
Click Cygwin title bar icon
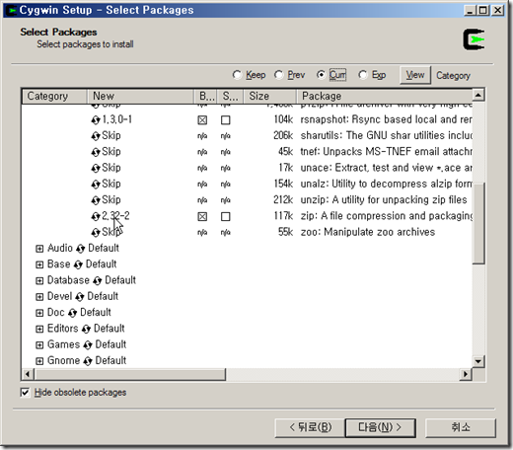pyautogui.click(x=12, y=10)
